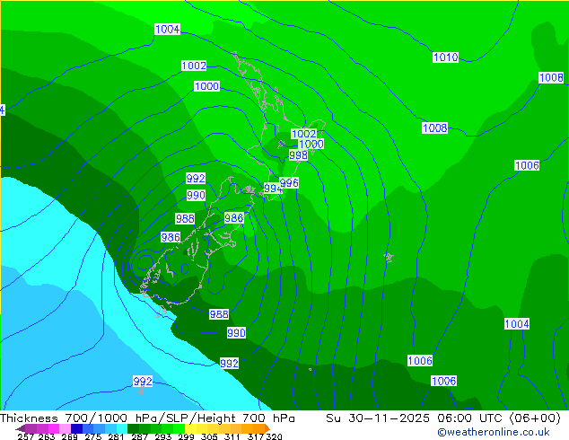Click the 994 isobar label
Screen dimensions: 569x440
(273, 188)
